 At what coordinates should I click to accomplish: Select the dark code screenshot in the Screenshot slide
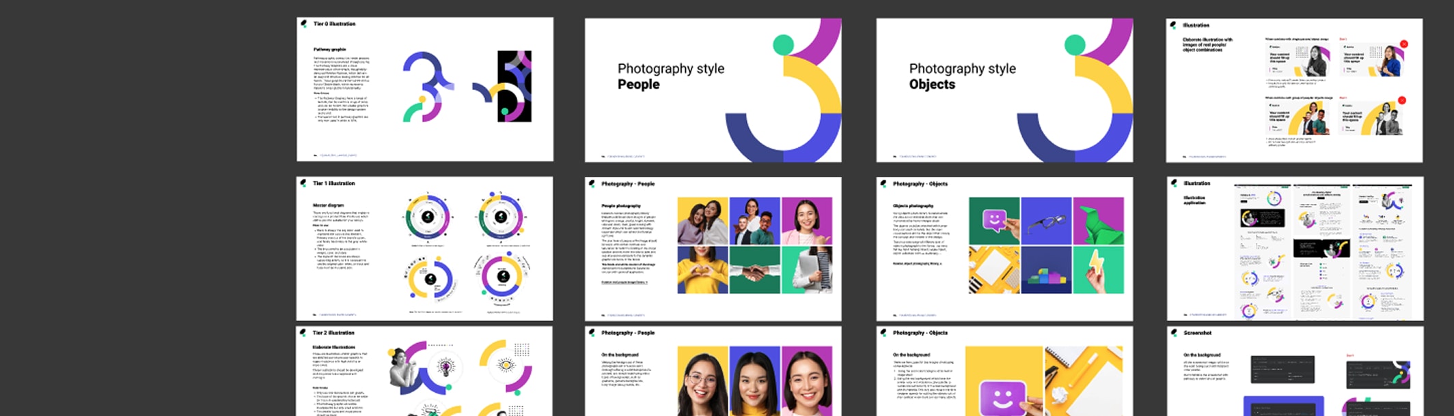(1282, 369)
